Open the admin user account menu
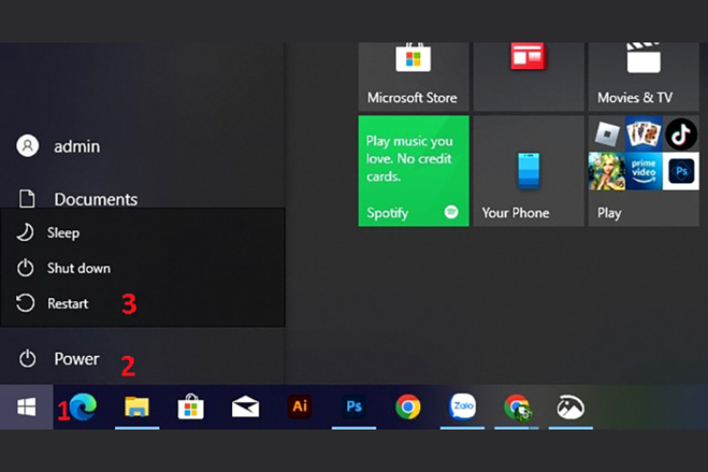The image size is (708, 472). pyautogui.click(x=76, y=146)
